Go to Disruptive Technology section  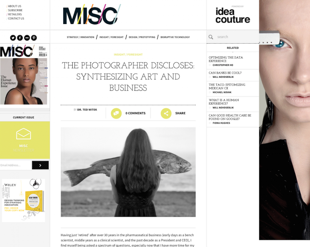tap(175, 37)
